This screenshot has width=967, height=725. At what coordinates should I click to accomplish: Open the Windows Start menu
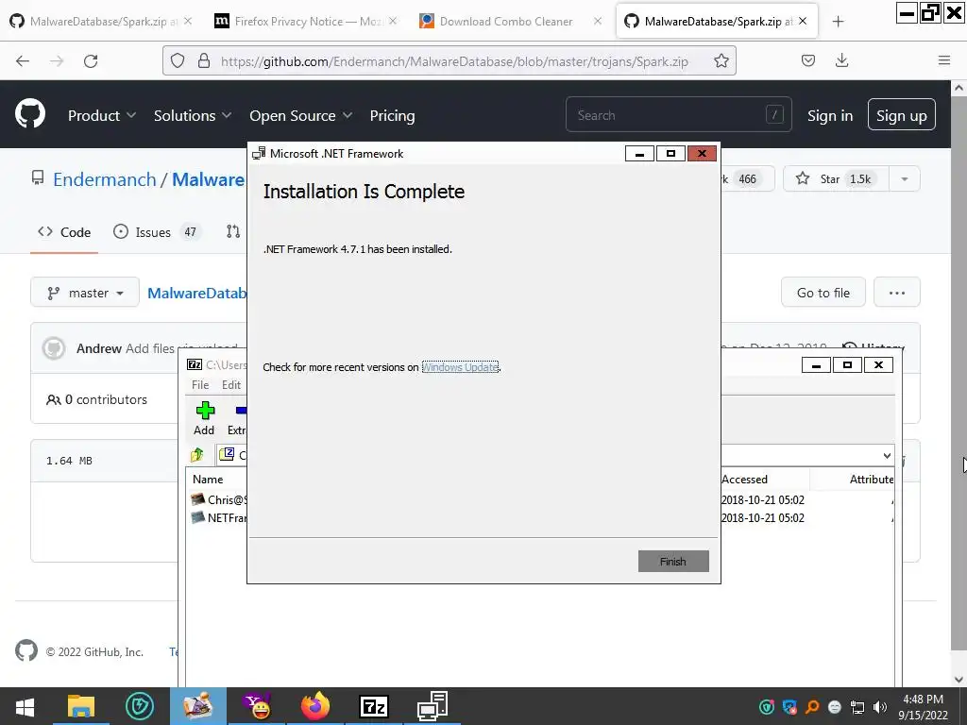[25, 707]
